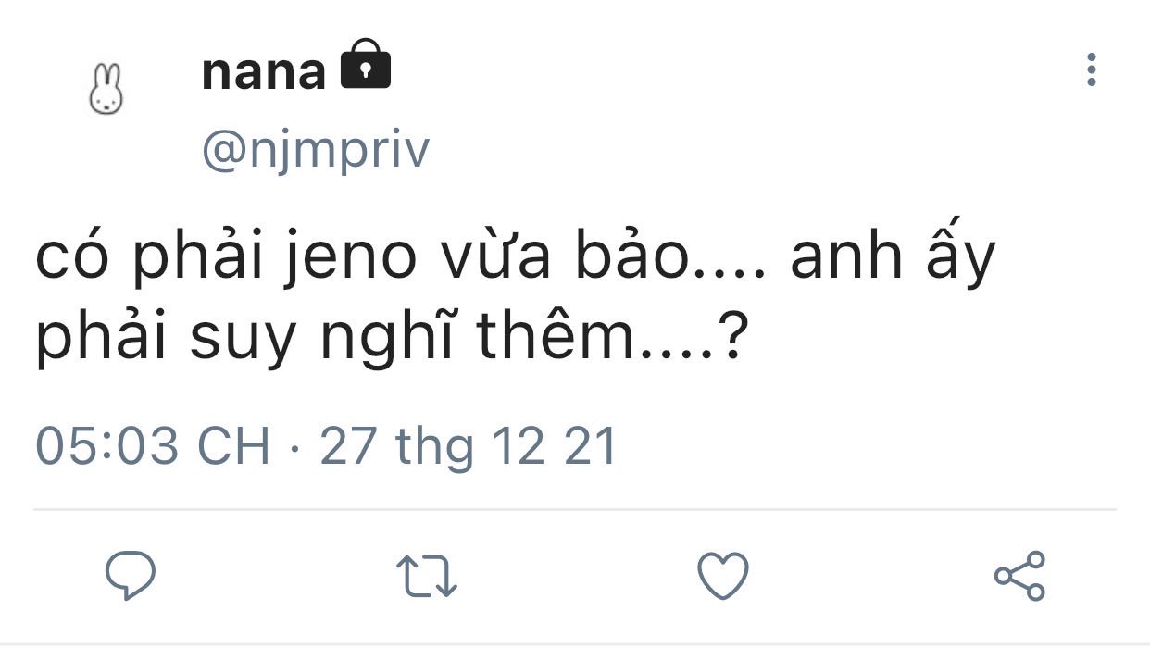
Task: Retweet nana's tweet with the arrows icon
Action: 427,576
